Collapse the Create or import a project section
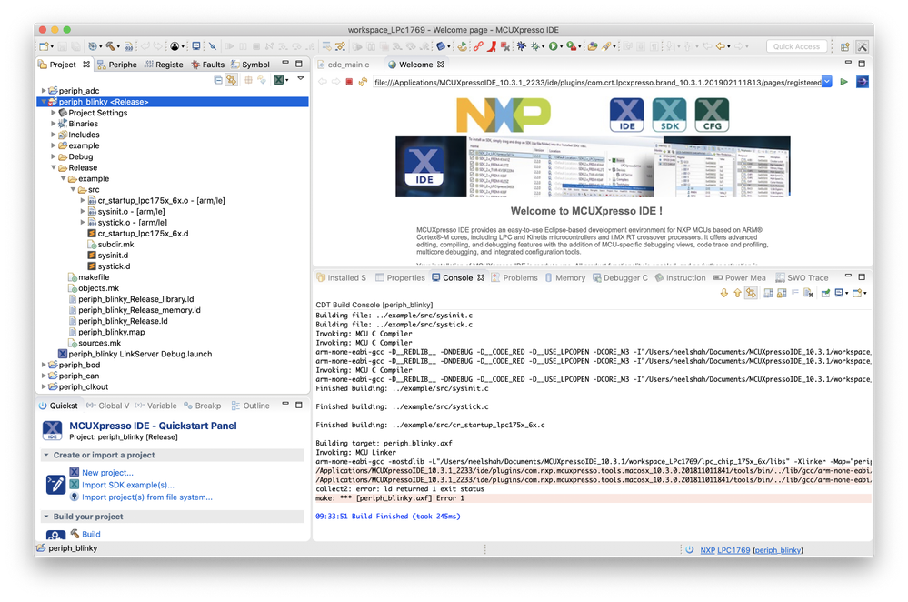Image resolution: width=908 pixels, height=602 pixels. [46, 456]
